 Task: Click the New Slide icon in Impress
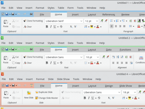(29, 93)
